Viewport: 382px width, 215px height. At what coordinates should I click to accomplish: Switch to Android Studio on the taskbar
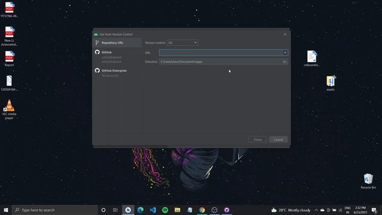(x=128, y=210)
